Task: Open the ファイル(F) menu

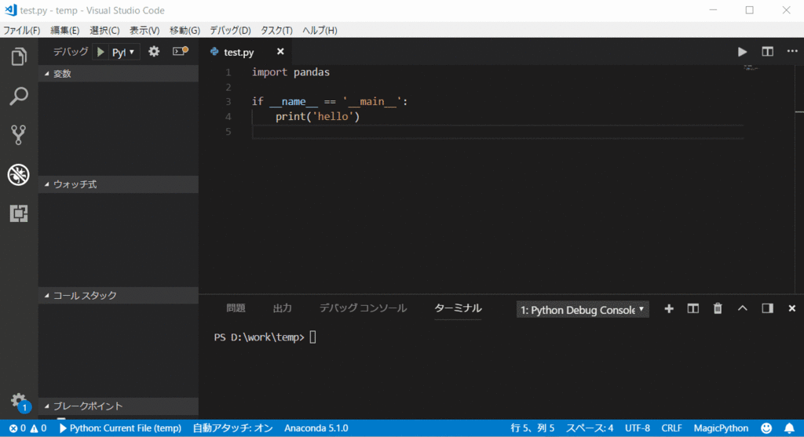Action: pyautogui.click(x=21, y=31)
